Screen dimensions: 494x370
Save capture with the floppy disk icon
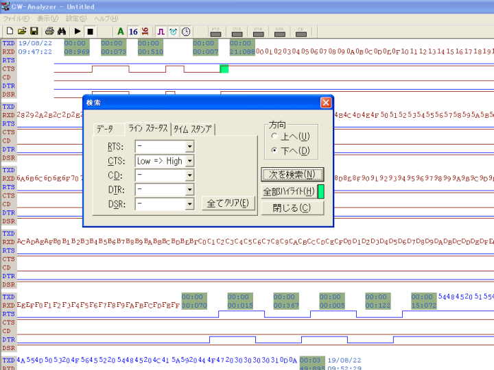(x=34, y=31)
